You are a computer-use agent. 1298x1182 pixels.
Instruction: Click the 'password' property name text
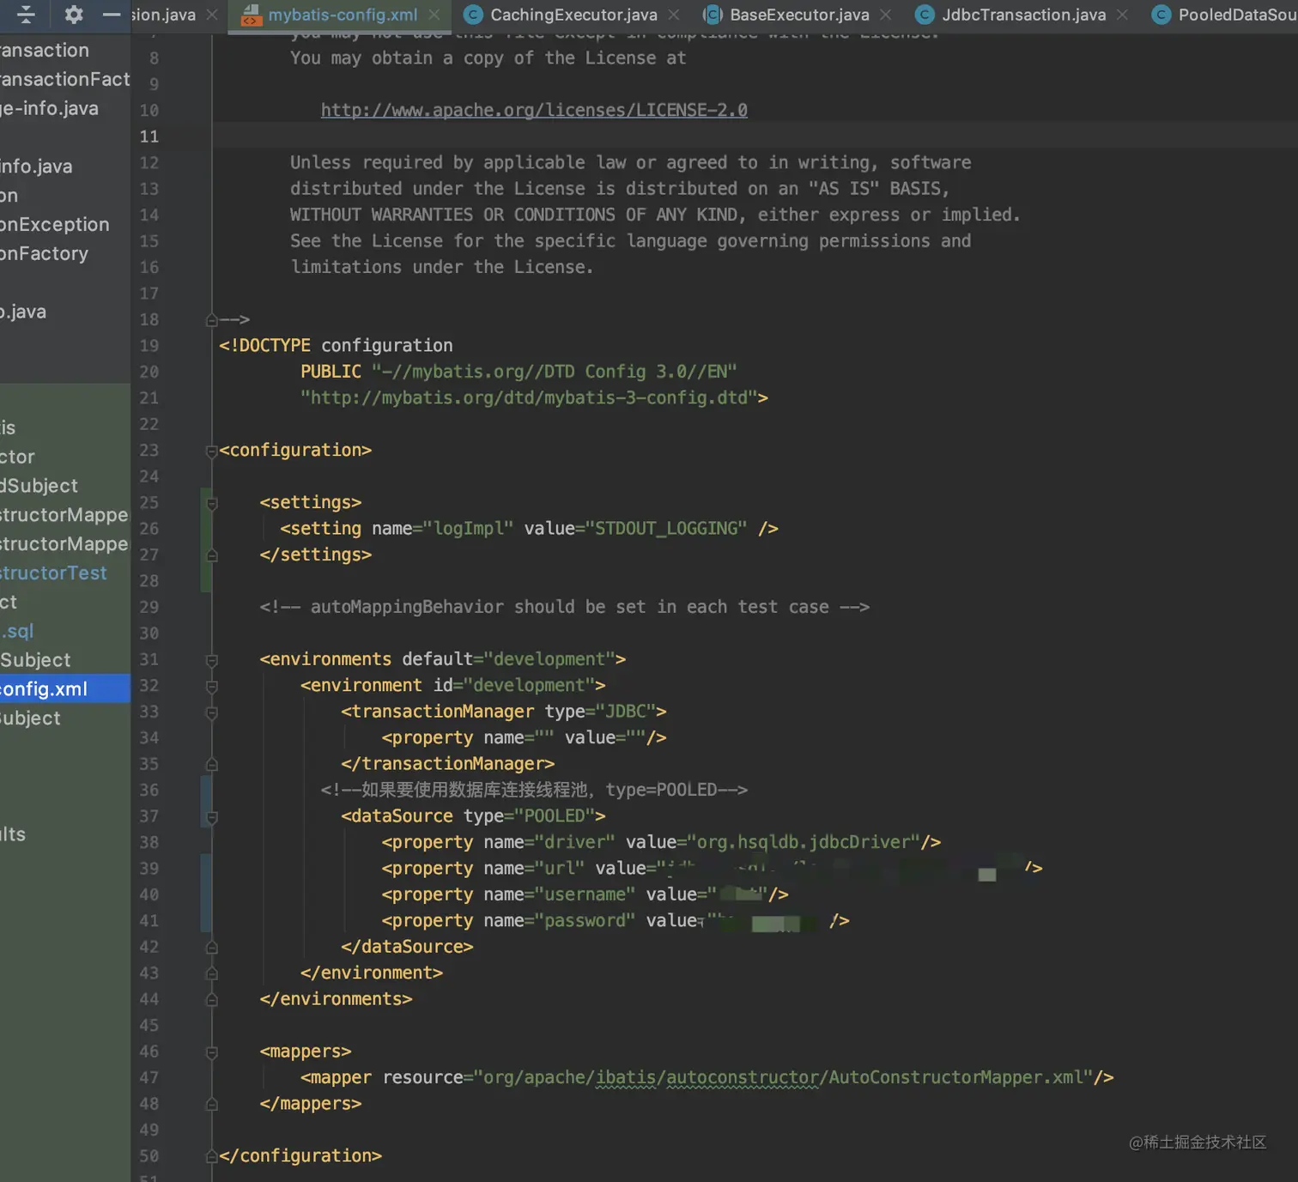585,921
